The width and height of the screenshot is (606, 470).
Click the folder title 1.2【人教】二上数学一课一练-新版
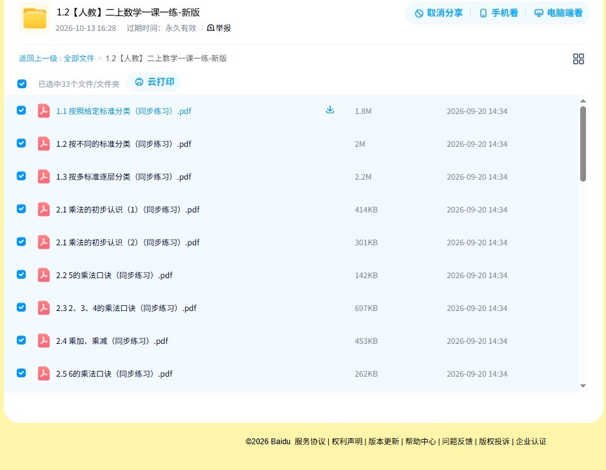tap(128, 12)
